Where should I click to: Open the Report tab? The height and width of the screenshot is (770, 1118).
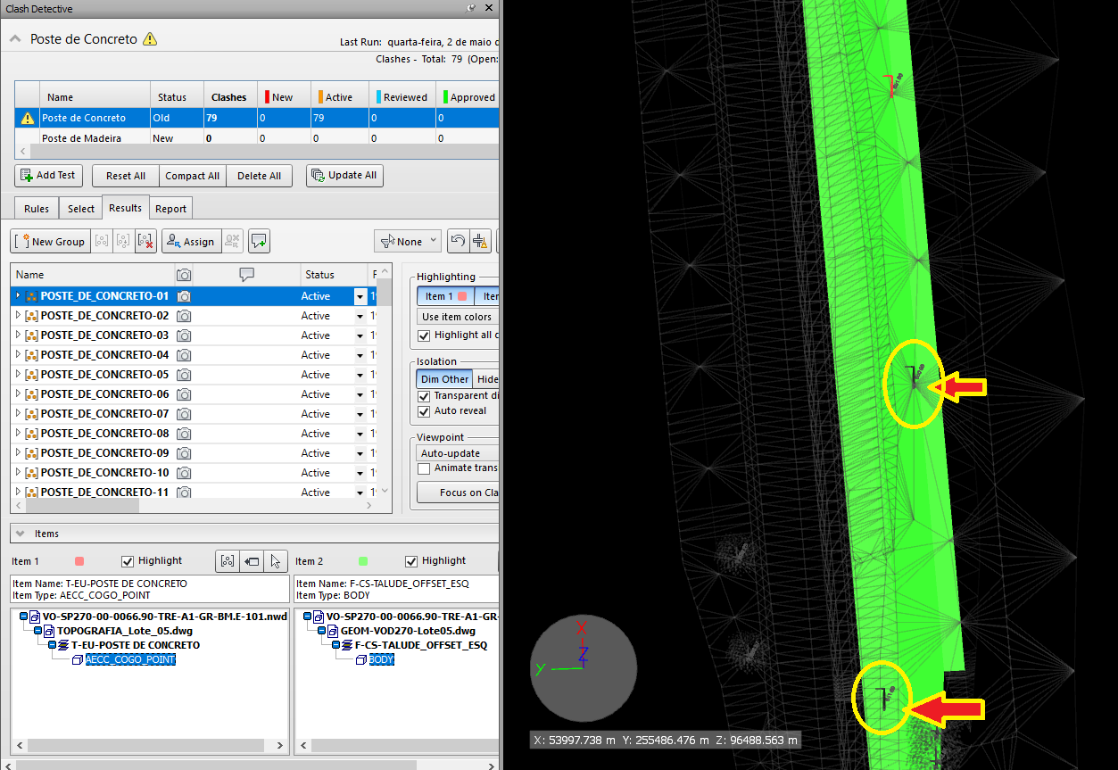point(170,209)
